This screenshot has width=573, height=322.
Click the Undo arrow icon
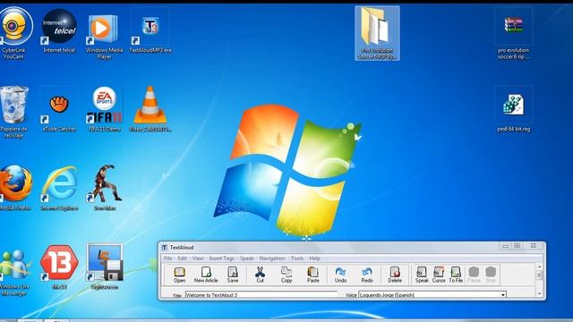(340, 275)
